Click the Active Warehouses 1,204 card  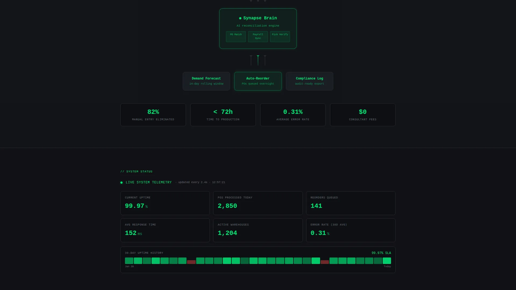(x=258, y=230)
